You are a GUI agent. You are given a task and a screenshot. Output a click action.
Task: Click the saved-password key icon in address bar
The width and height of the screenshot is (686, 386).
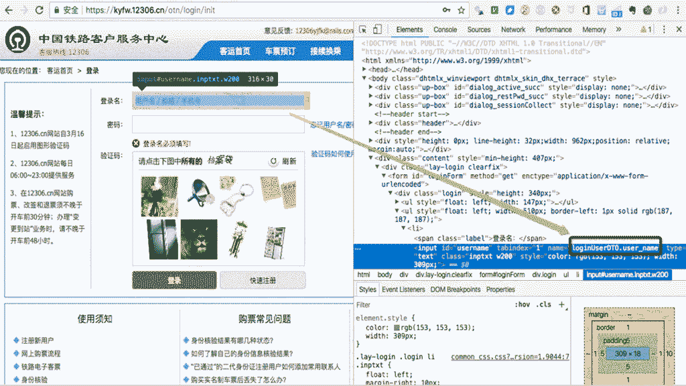pyautogui.click(x=446, y=10)
